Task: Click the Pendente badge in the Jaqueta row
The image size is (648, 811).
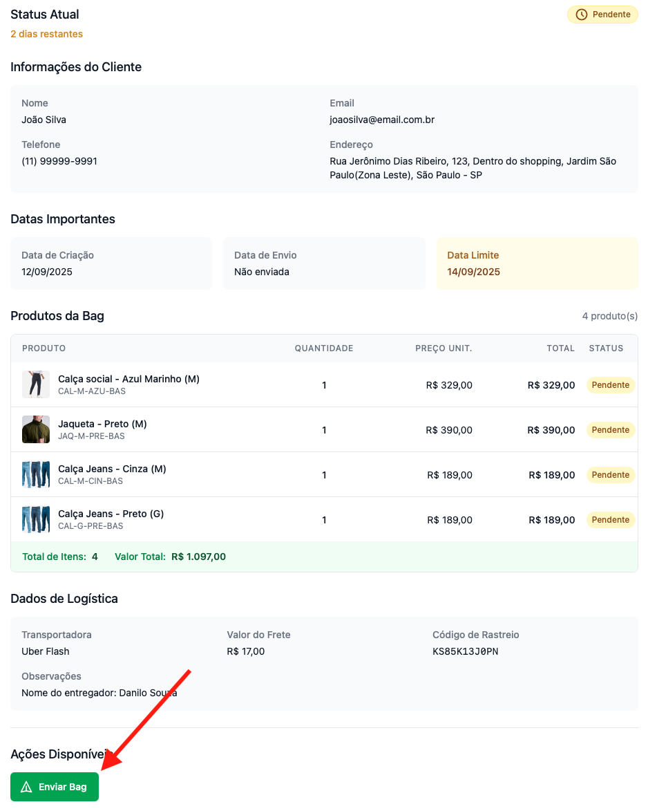Action: click(610, 430)
